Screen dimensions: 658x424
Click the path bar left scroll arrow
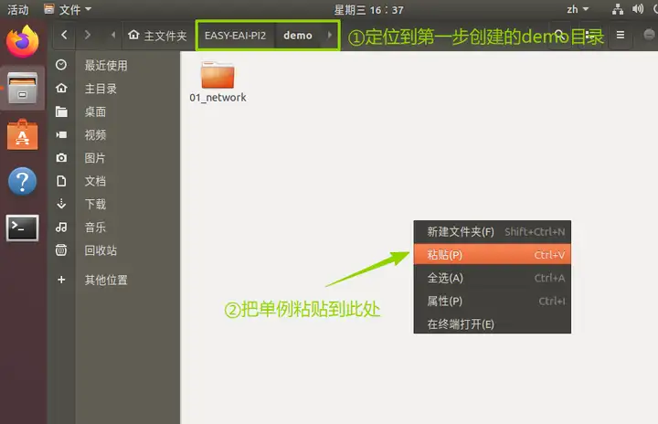[x=113, y=36]
